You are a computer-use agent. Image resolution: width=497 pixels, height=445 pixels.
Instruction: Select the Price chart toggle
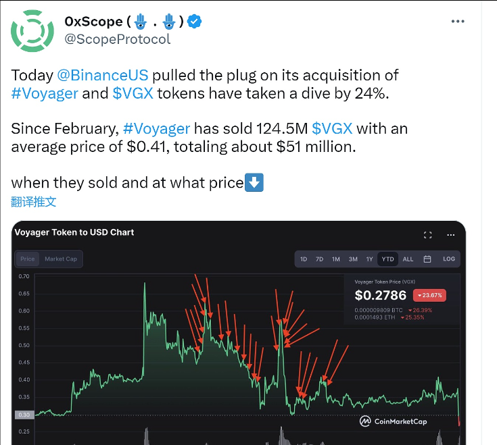pyautogui.click(x=28, y=259)
